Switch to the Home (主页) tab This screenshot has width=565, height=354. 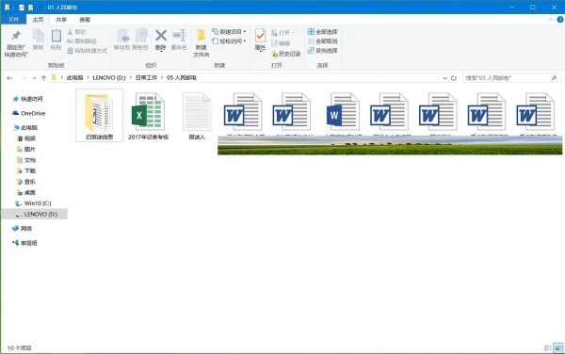(38, 20)
